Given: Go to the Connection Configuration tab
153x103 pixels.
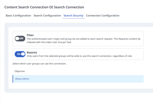Looking at the screenshot, I should point(103,16).
